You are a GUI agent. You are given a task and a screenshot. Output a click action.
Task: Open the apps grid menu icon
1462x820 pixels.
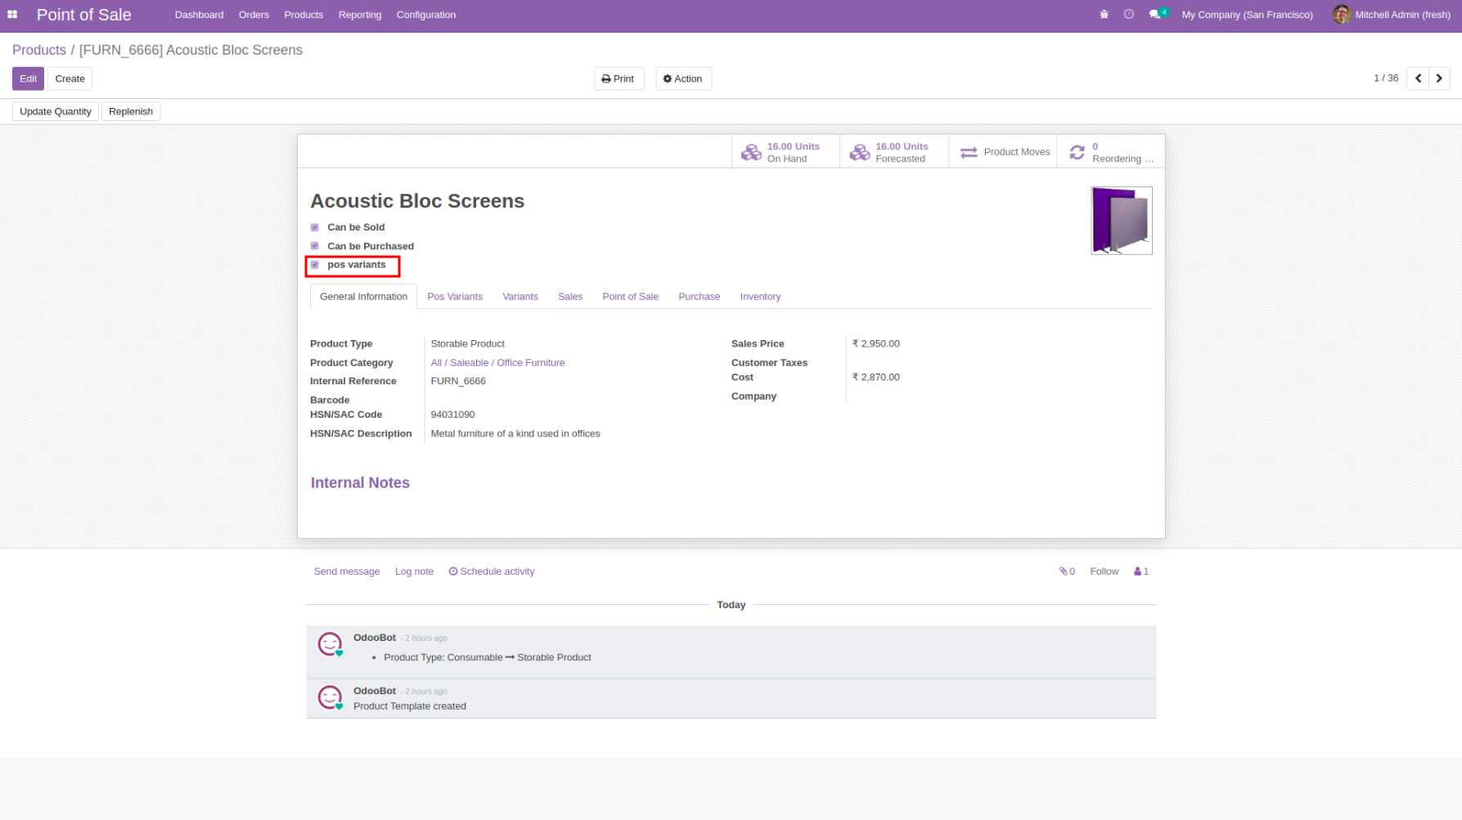12,15
